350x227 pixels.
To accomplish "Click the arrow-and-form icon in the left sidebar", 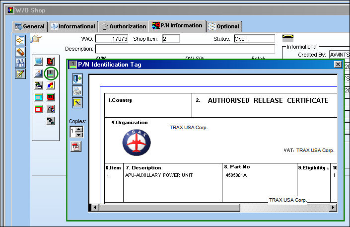I will 20,40.
